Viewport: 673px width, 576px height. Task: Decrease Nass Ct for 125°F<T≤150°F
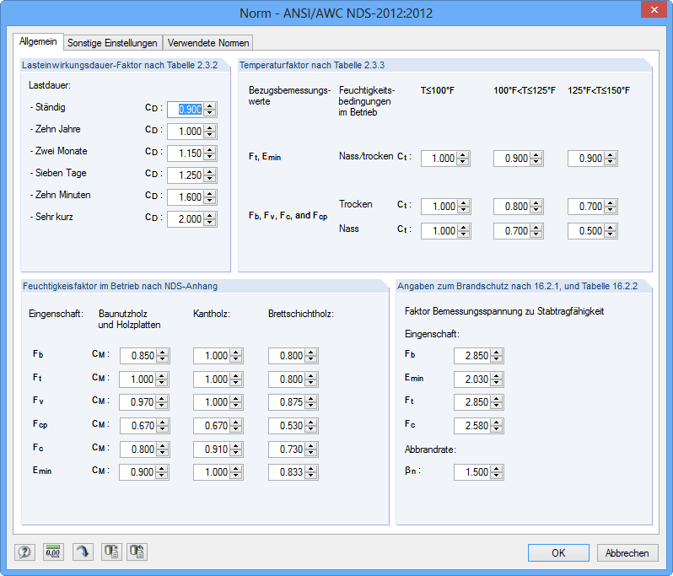click(610, 234)
